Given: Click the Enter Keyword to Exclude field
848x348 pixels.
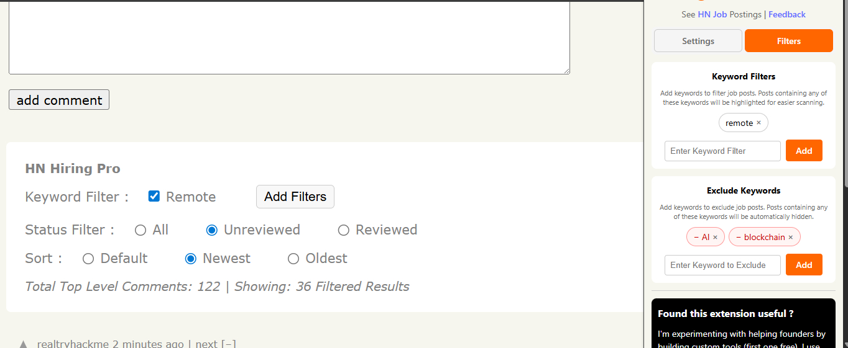Looking at the screenshot, I should 722,265.
